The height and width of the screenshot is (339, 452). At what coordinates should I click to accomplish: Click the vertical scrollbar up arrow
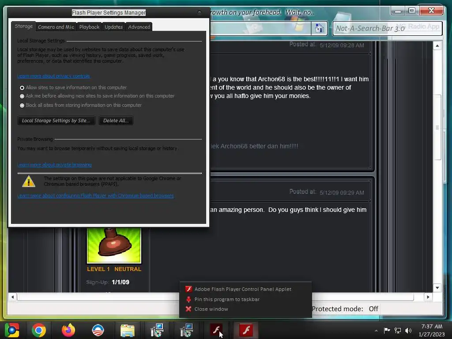(x=437, y=45)
